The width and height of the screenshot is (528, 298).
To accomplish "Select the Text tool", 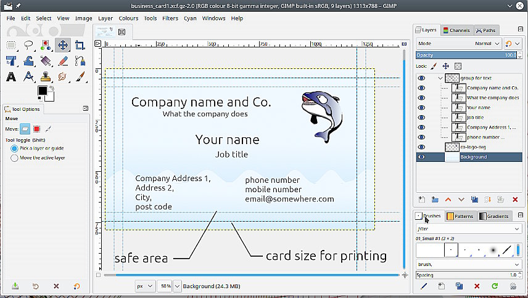I will click(x=11, y=76).
